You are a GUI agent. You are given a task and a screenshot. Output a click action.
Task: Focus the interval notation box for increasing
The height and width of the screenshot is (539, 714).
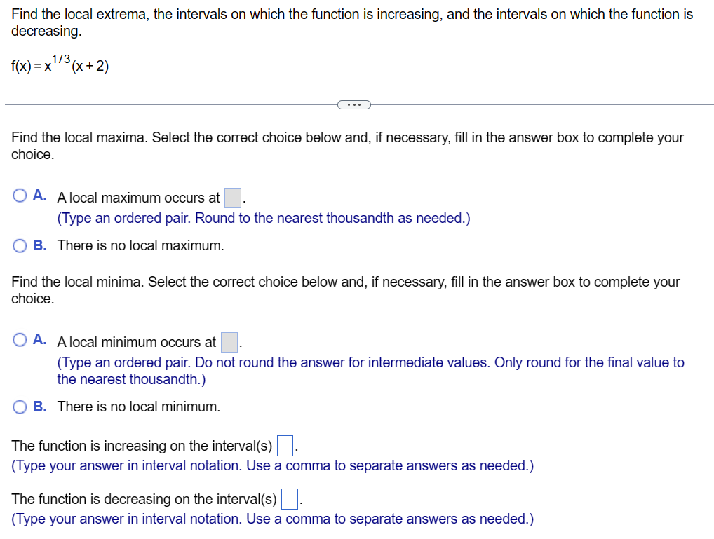[285, 445]
